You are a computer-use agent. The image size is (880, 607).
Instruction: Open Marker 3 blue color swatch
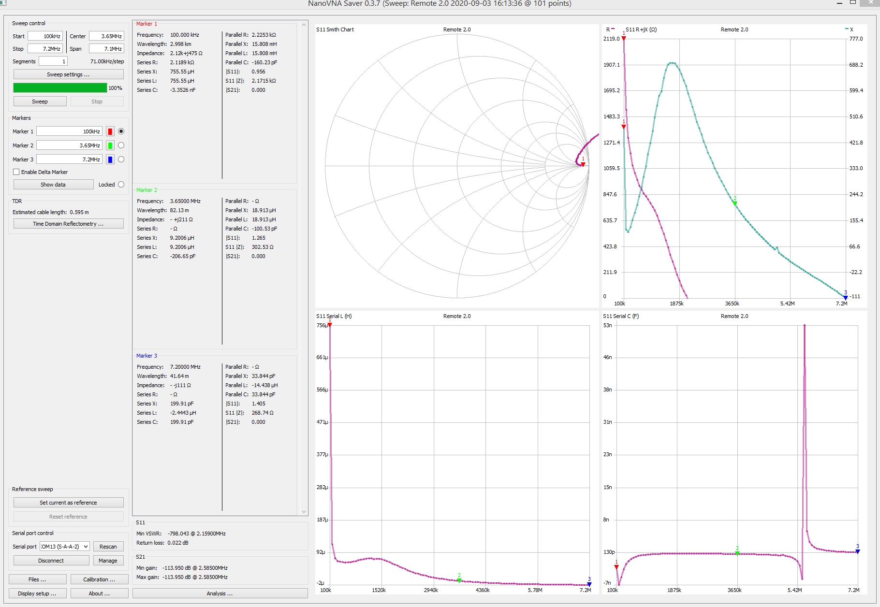point(110,159)
